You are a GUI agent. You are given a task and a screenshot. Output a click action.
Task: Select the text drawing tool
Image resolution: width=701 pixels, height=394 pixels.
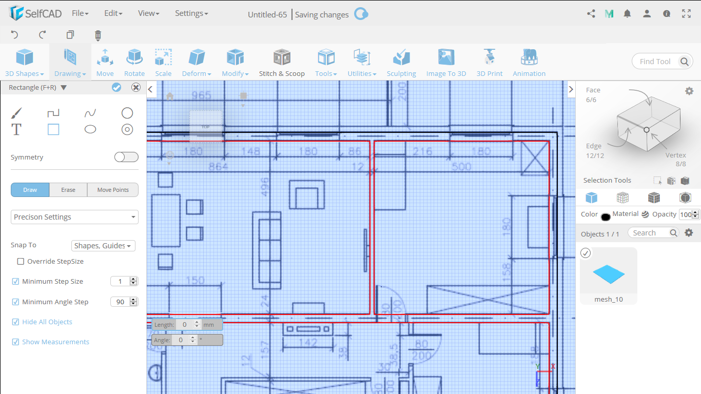click(x=16, y=129)
